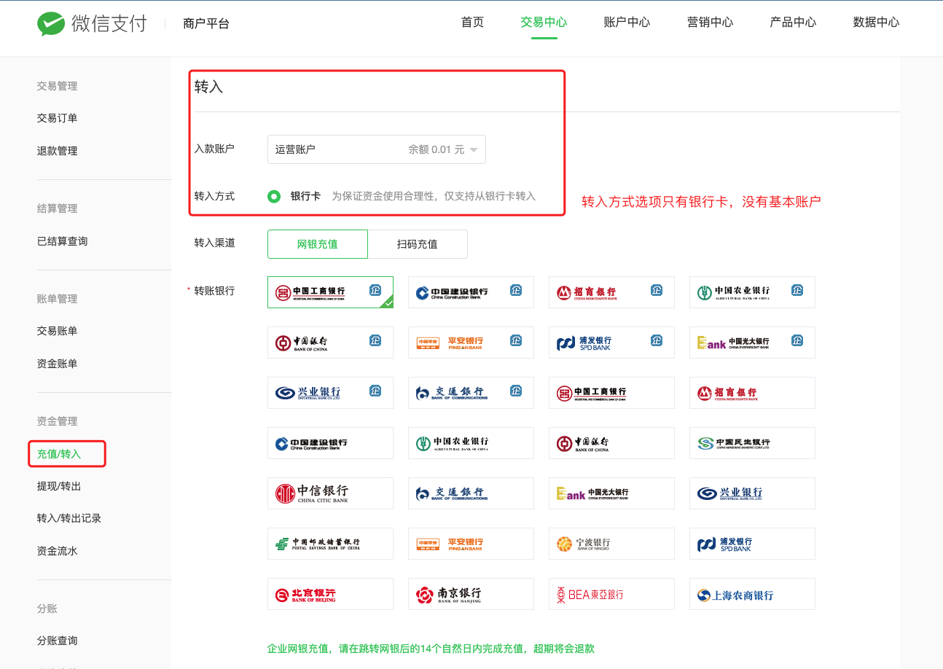Pick enterprise 中国银行 with 企 badge
Screen dimensions: 943x669
[x=330, y=343]
